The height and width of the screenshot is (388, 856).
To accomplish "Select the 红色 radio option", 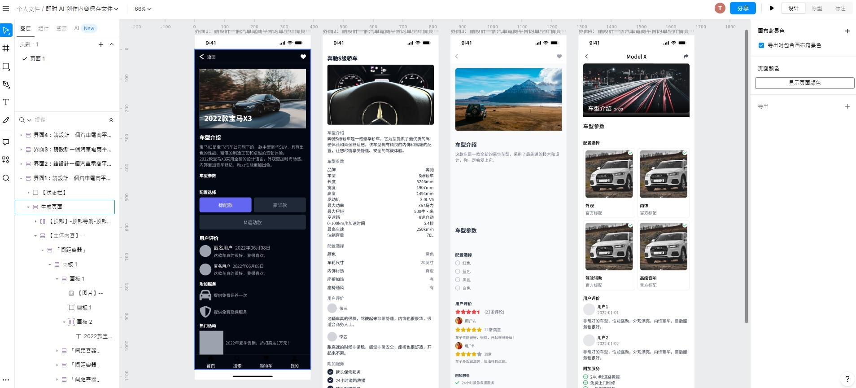I will [458, 263].
